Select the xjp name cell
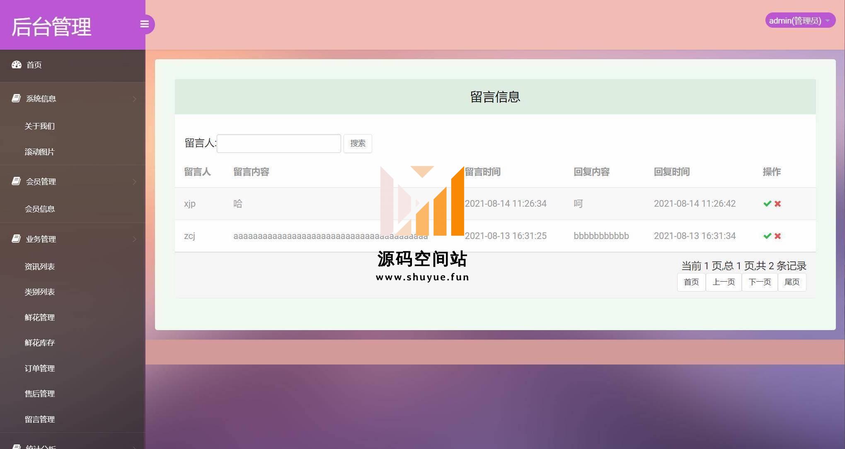 (190, 204)
